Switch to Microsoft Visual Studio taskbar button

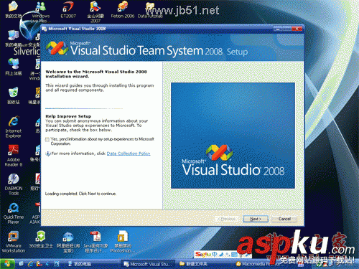tap(148, 264)
